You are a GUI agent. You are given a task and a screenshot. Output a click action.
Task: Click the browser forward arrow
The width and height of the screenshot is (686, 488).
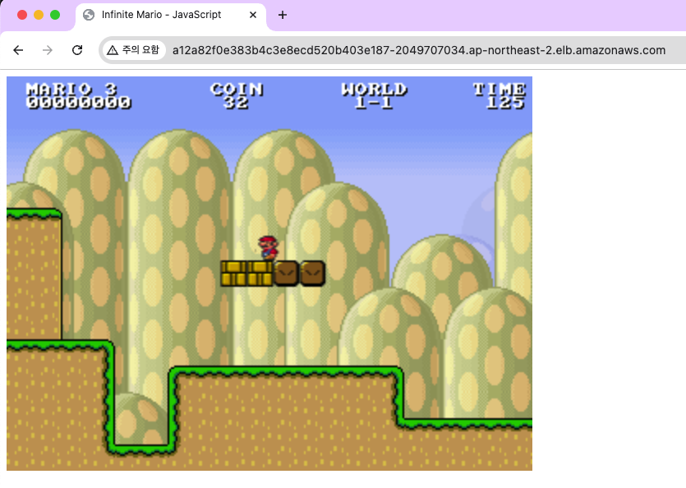[x=48, y=50]
